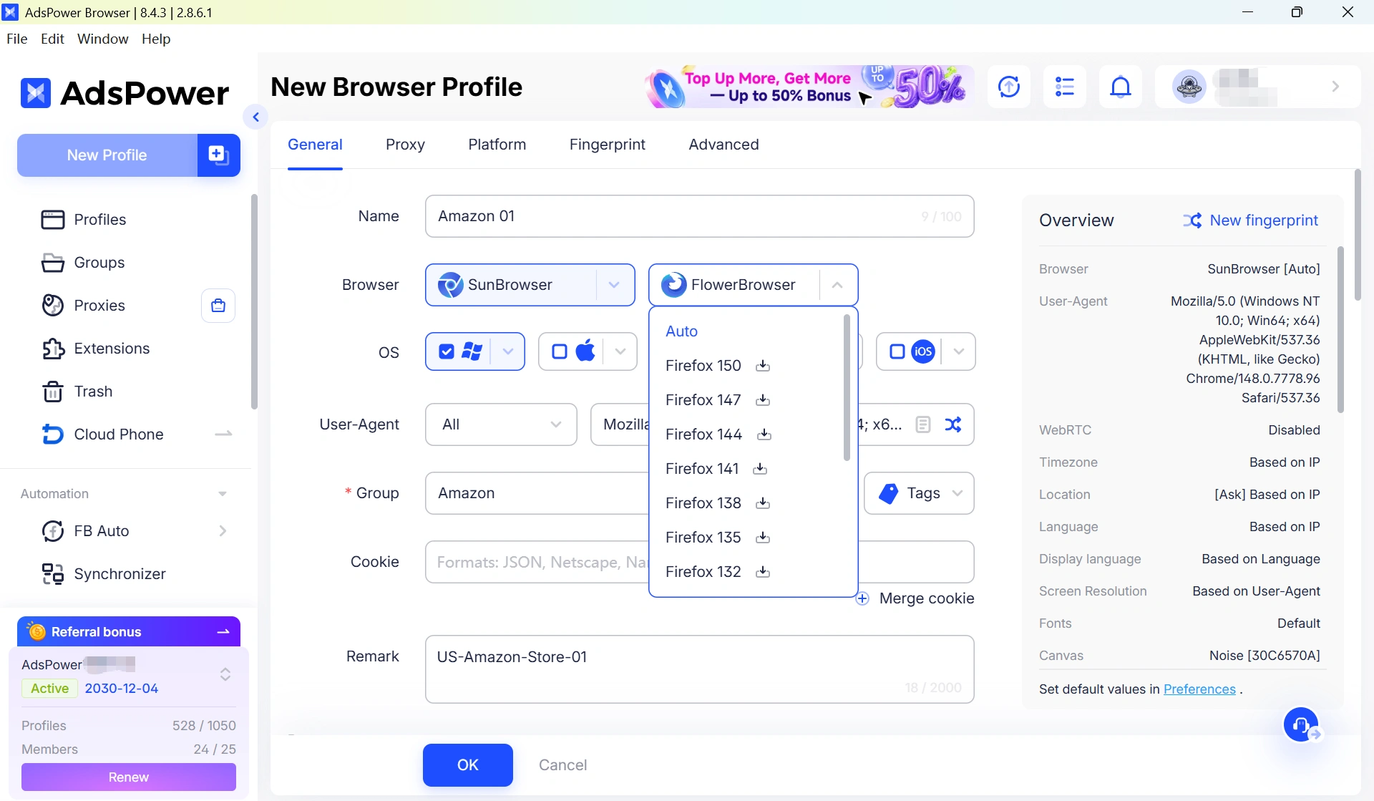1374x801 pixels.
Task: Click the proxy store bag icon
Action: [x=218, y=306]
